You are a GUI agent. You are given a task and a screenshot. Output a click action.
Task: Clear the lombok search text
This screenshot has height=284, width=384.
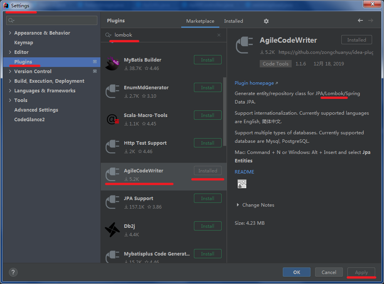(x=219, y=35)
